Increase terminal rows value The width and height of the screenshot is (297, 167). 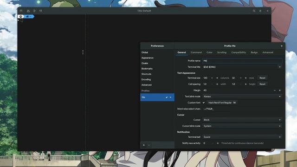point(245,78)
